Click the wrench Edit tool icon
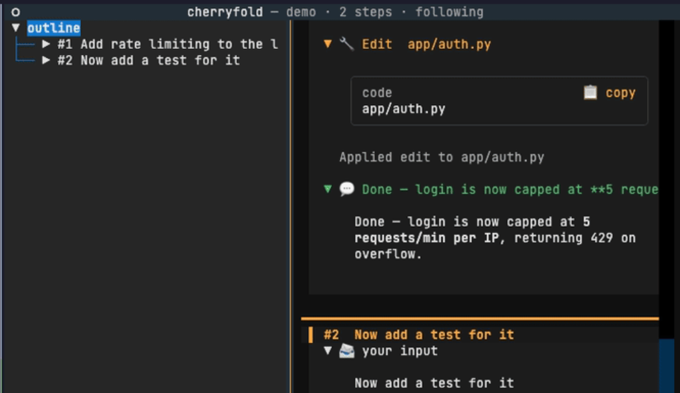This screenshot has width=680, height=393. tap(347, 44)
